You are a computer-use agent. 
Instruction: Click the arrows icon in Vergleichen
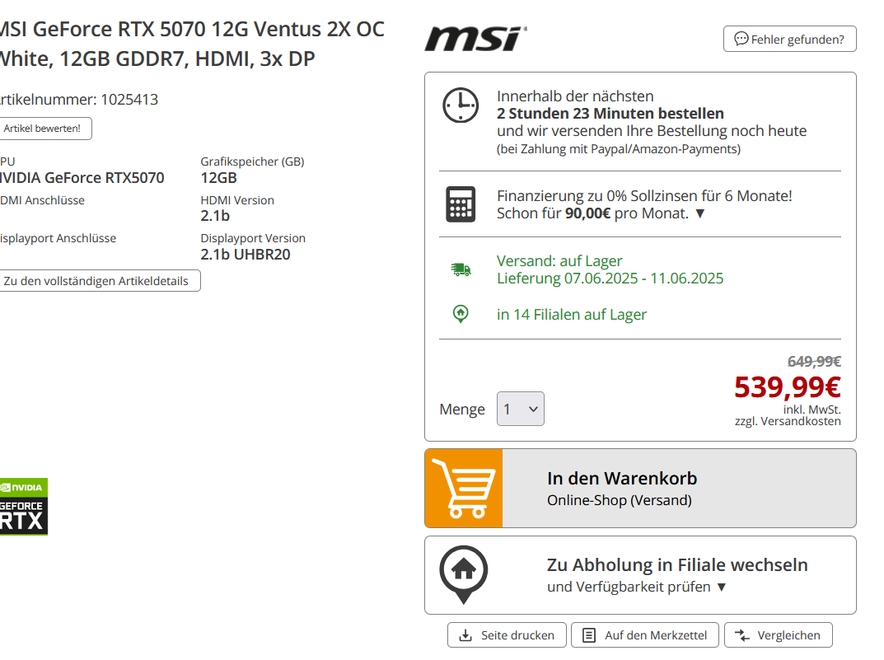742,635
